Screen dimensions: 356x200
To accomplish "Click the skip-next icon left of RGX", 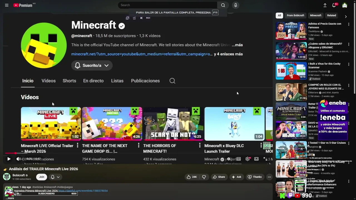I will coord(141,18).
